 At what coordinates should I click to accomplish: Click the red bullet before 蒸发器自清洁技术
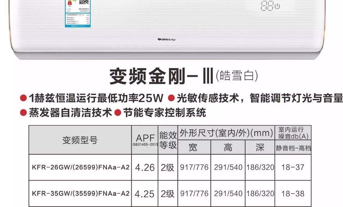[x=24, y=112]
